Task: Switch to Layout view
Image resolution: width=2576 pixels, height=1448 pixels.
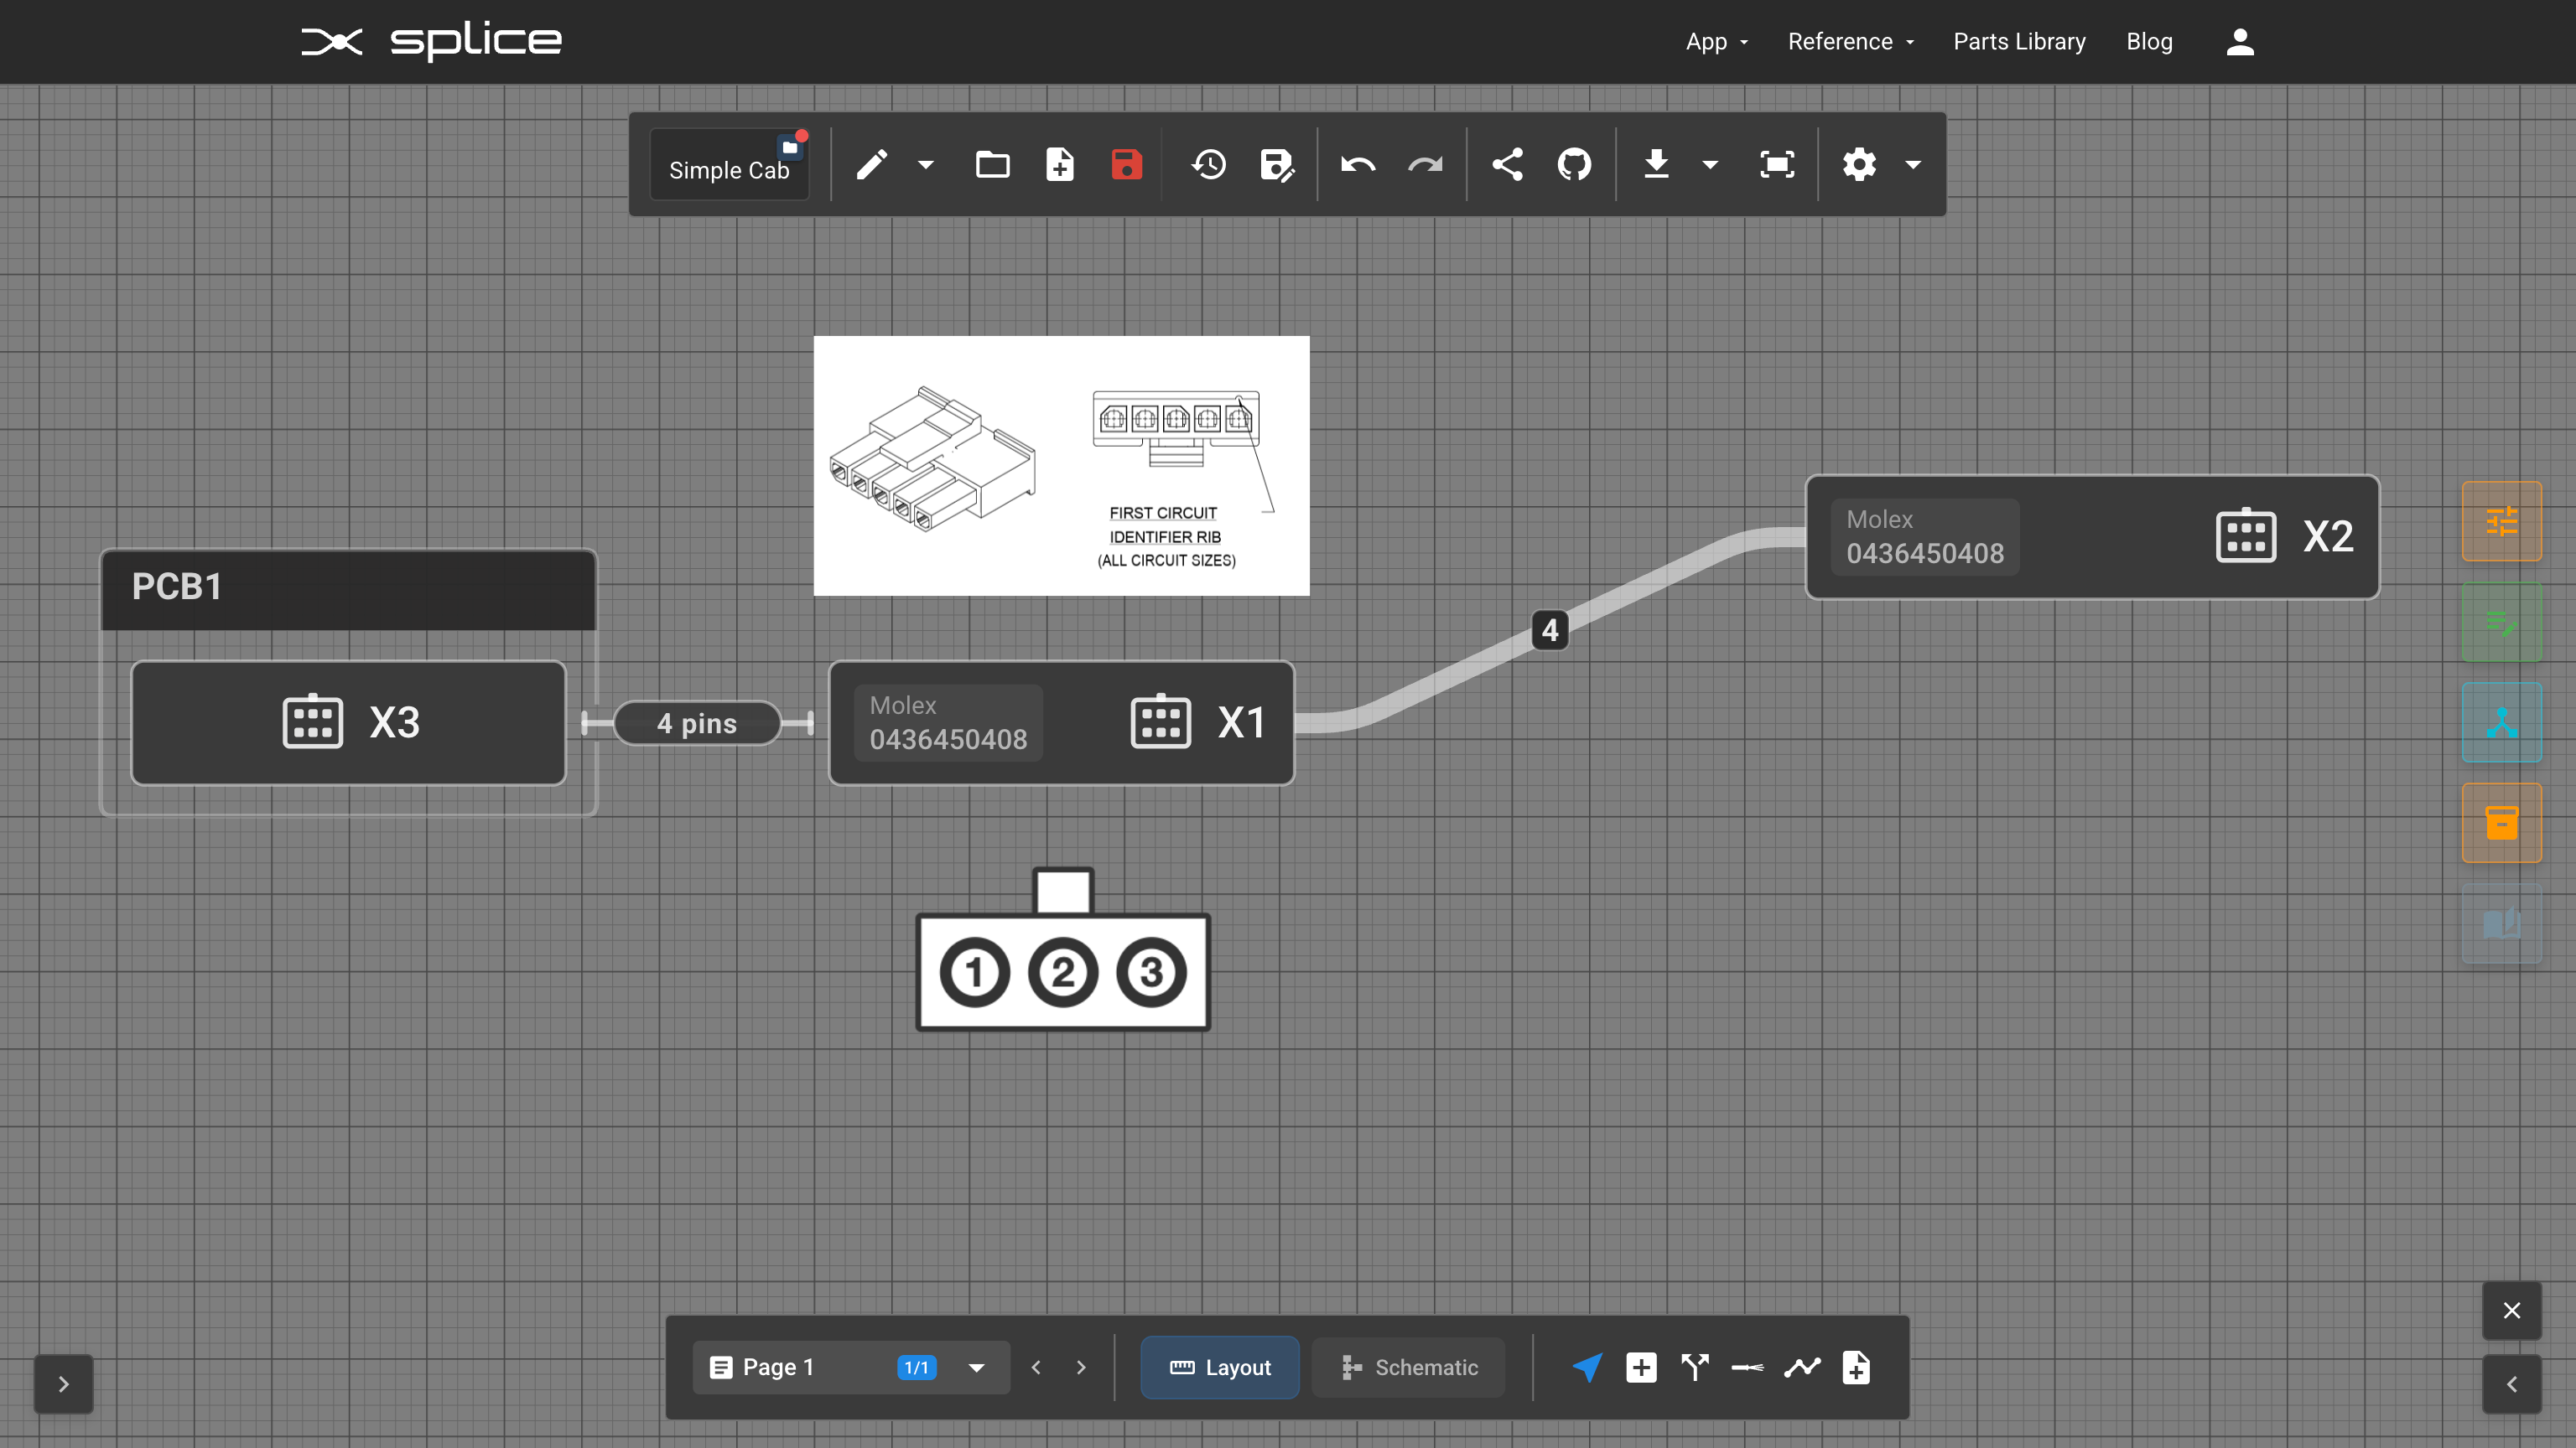Action: tap(1220, 1367)
